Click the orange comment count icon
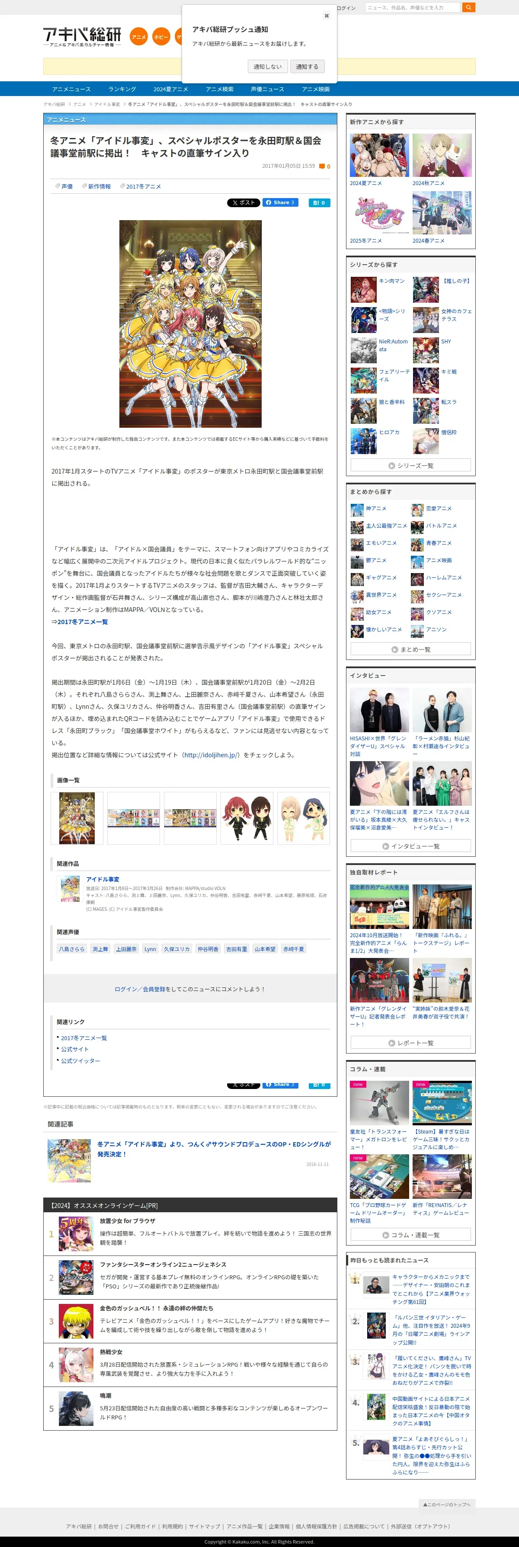This screenshot has width=519, height=1547. [x=323, y=167]
